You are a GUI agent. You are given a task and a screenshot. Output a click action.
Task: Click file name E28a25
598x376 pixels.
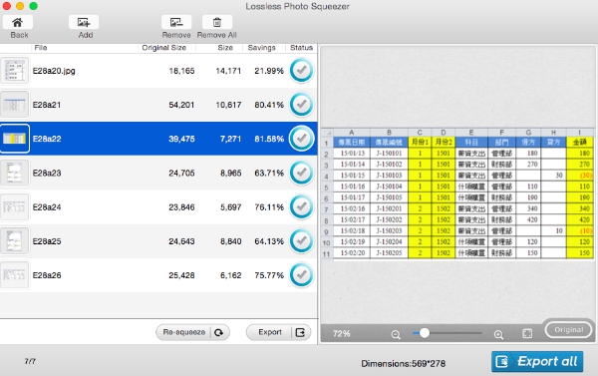coord(47,241)
